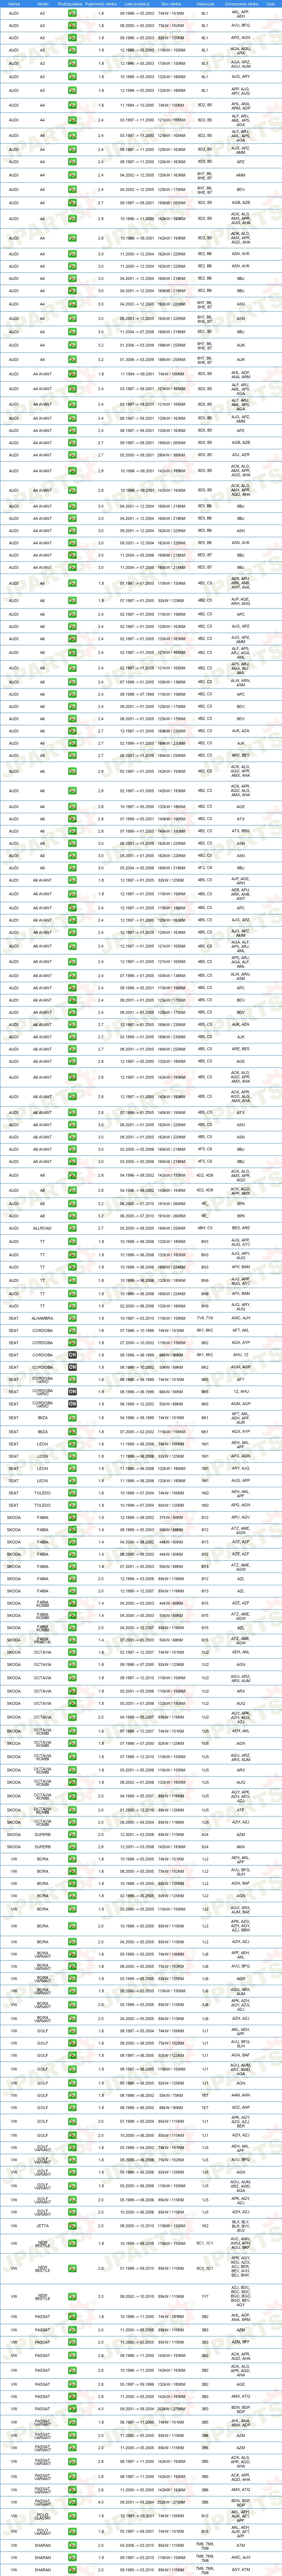Image resolution: width=282 pixels, height=2576 pixels.
Task: Click the Oznaczenie silnika column header
Action: 241,4
